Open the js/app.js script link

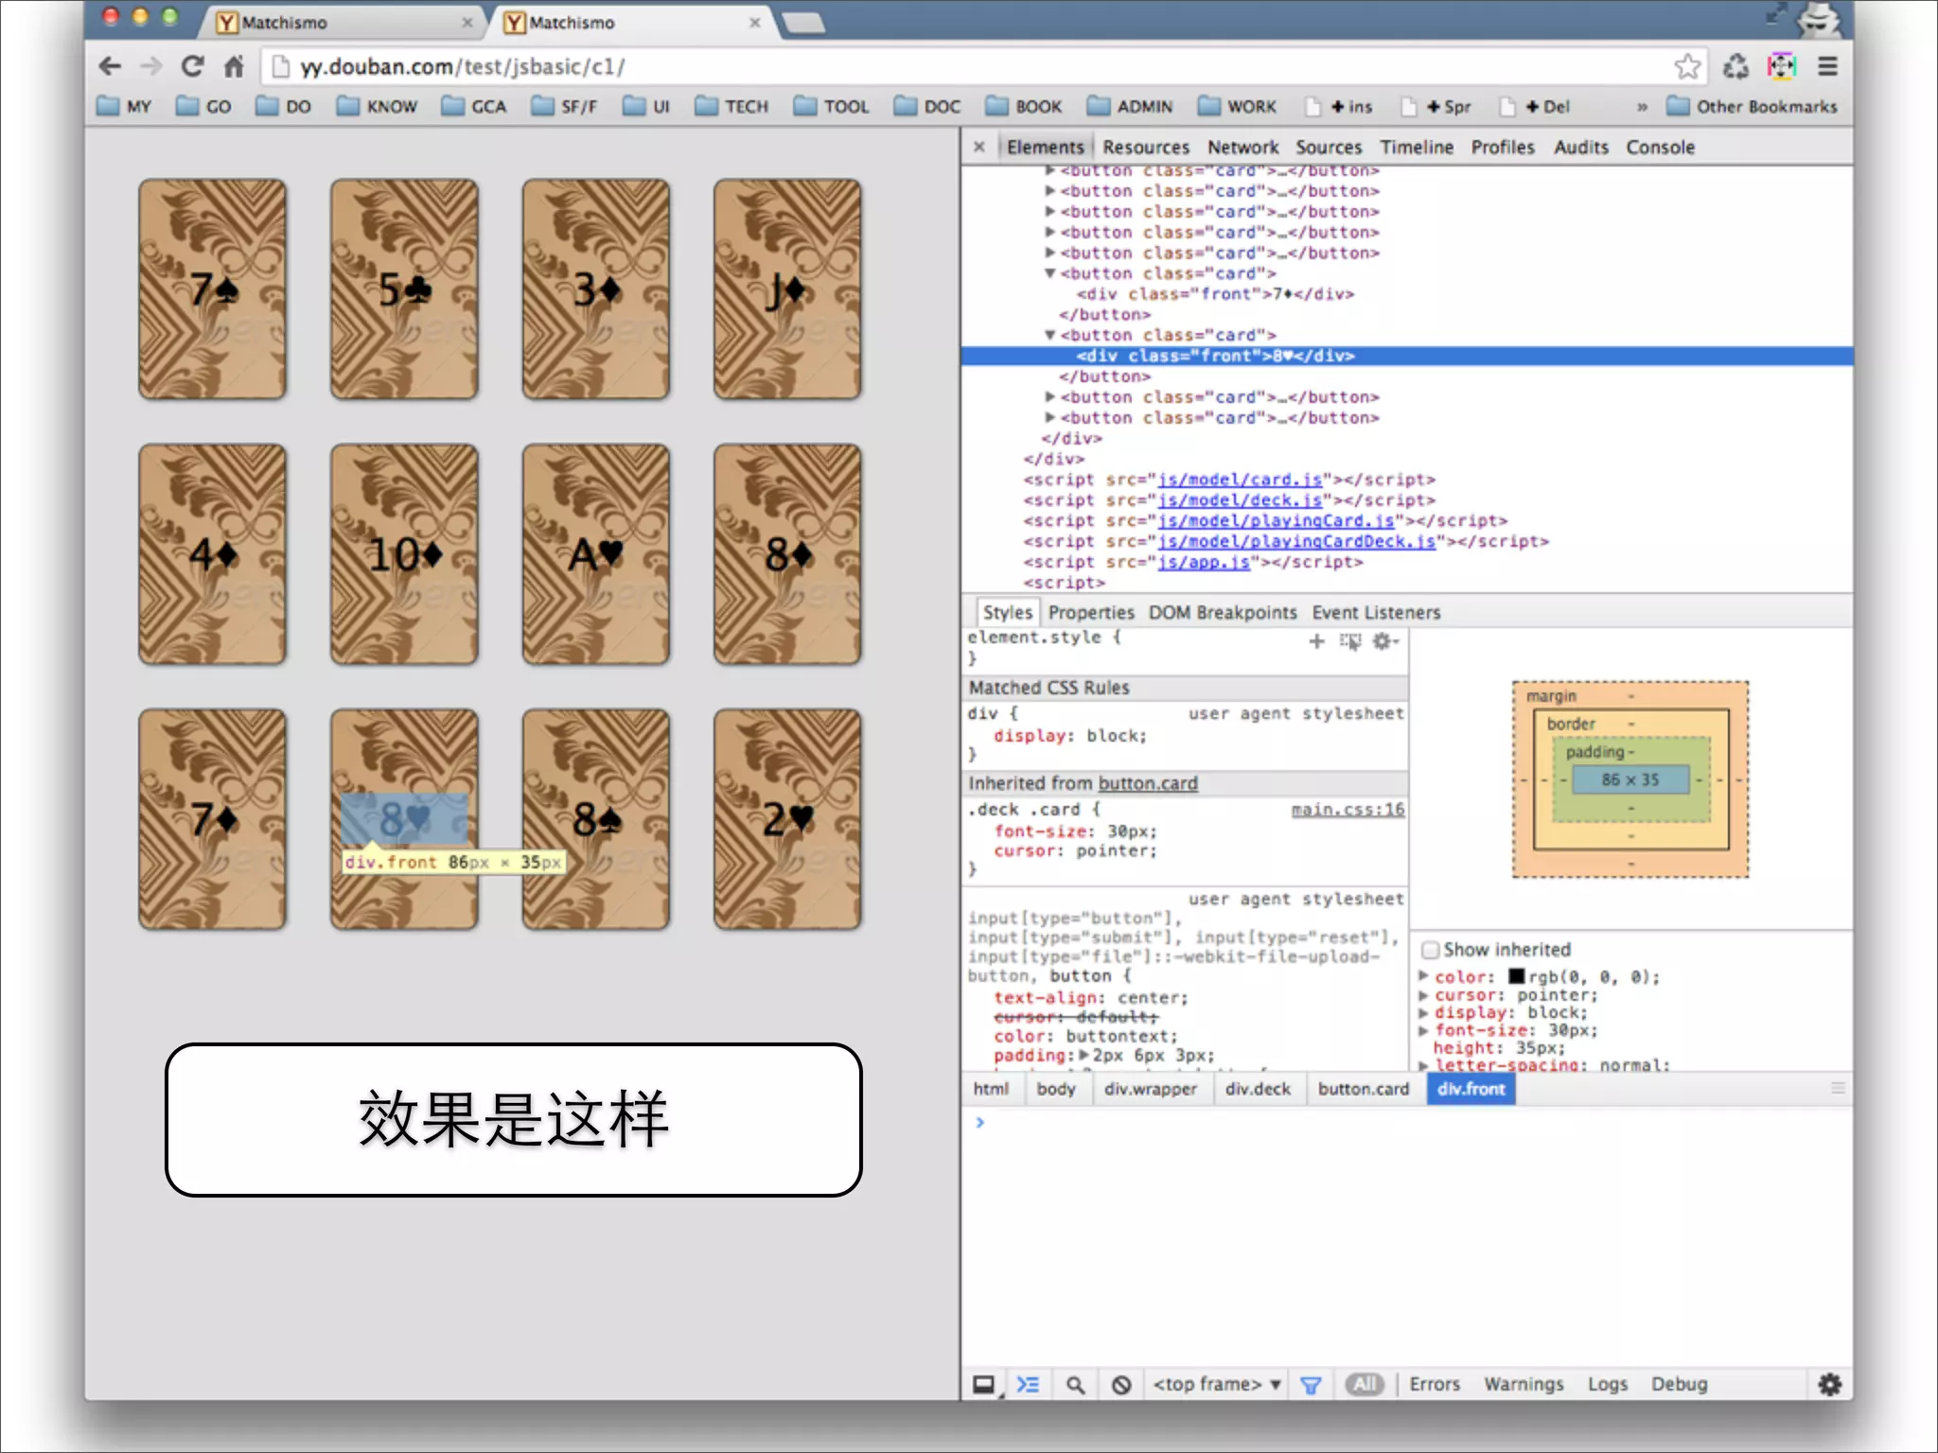pos(1205,562)
